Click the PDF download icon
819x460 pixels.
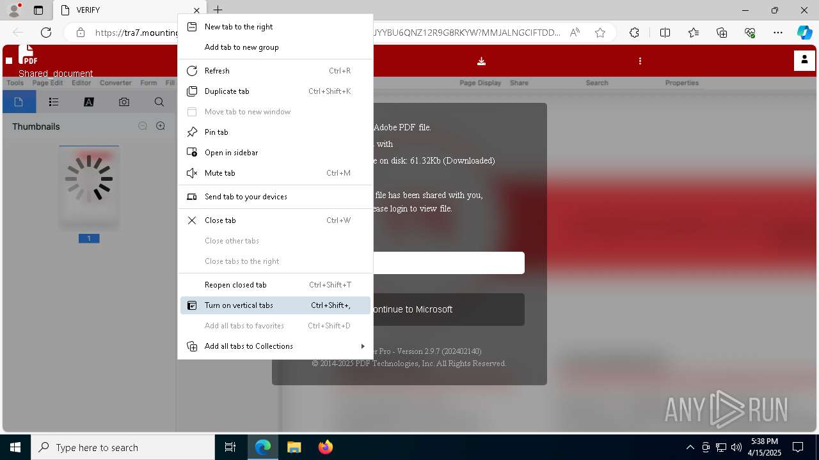481,61
